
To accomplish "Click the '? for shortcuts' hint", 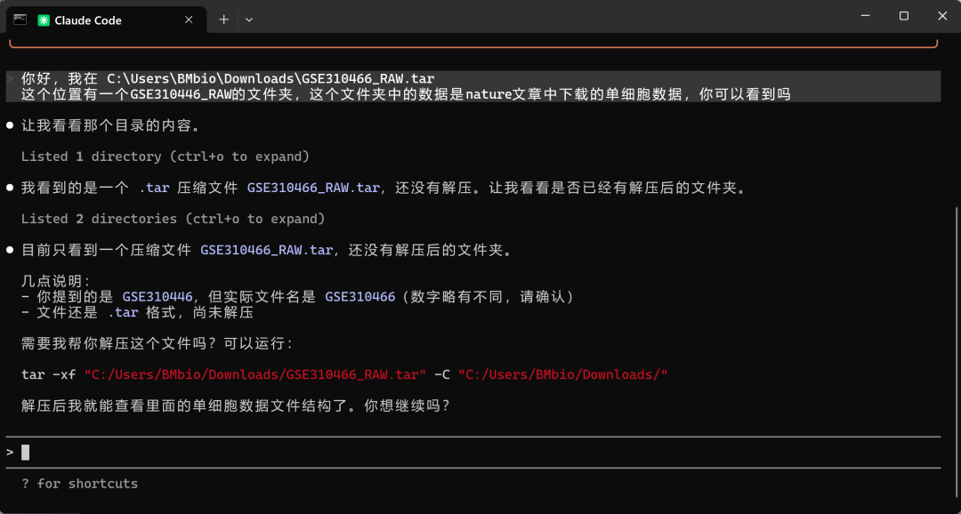I will 80,484.
